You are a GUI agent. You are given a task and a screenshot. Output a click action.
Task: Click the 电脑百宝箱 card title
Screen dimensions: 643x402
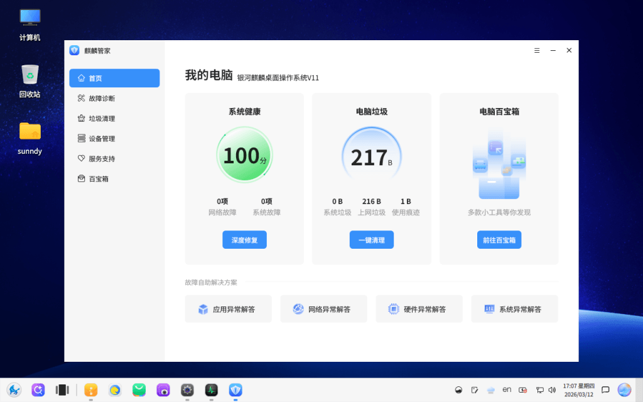pyautogui.click(x=499, y=112)
